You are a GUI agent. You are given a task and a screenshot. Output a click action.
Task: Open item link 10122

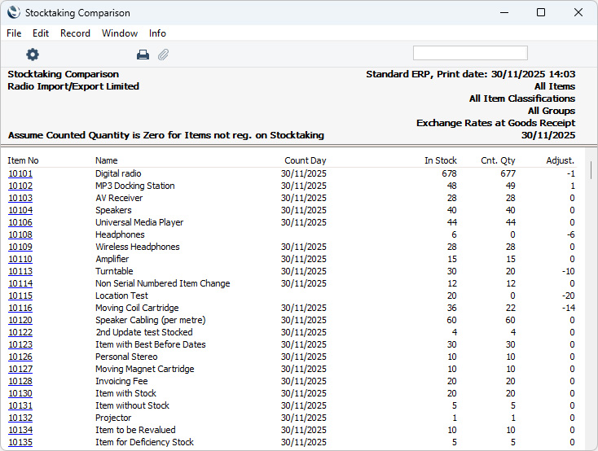[x=20, y=332]
